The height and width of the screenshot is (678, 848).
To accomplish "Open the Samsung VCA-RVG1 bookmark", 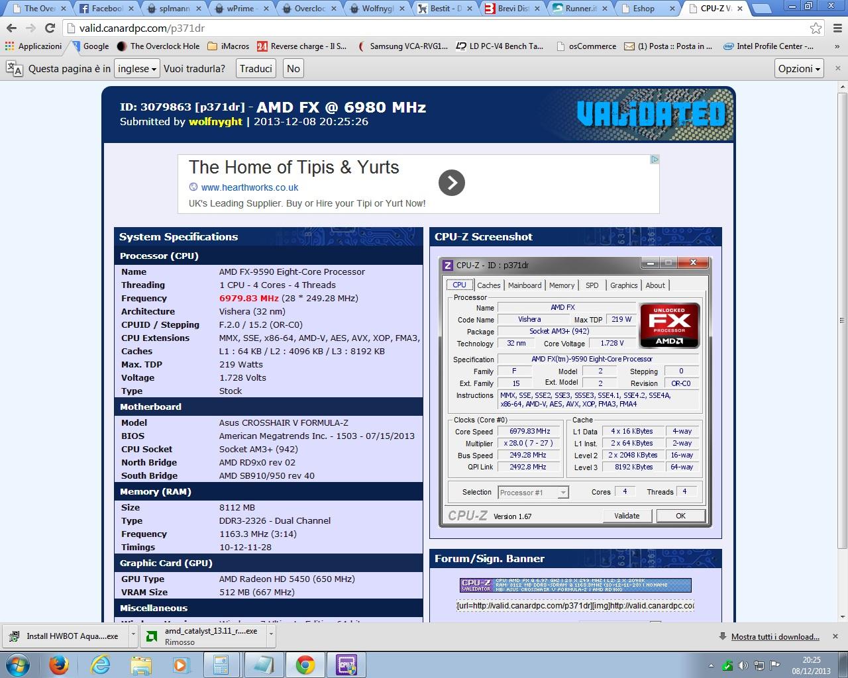I will tap(403, 46).
